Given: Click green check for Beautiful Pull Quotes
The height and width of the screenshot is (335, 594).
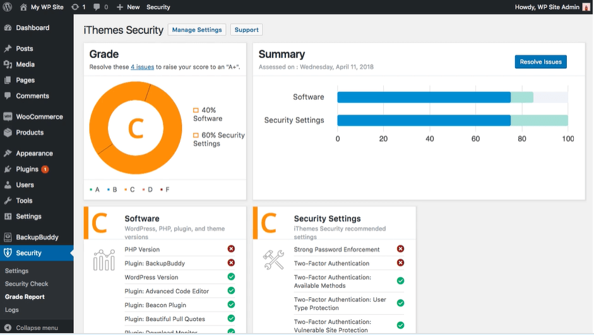Looking at the screenshot, I should [231, 319].
